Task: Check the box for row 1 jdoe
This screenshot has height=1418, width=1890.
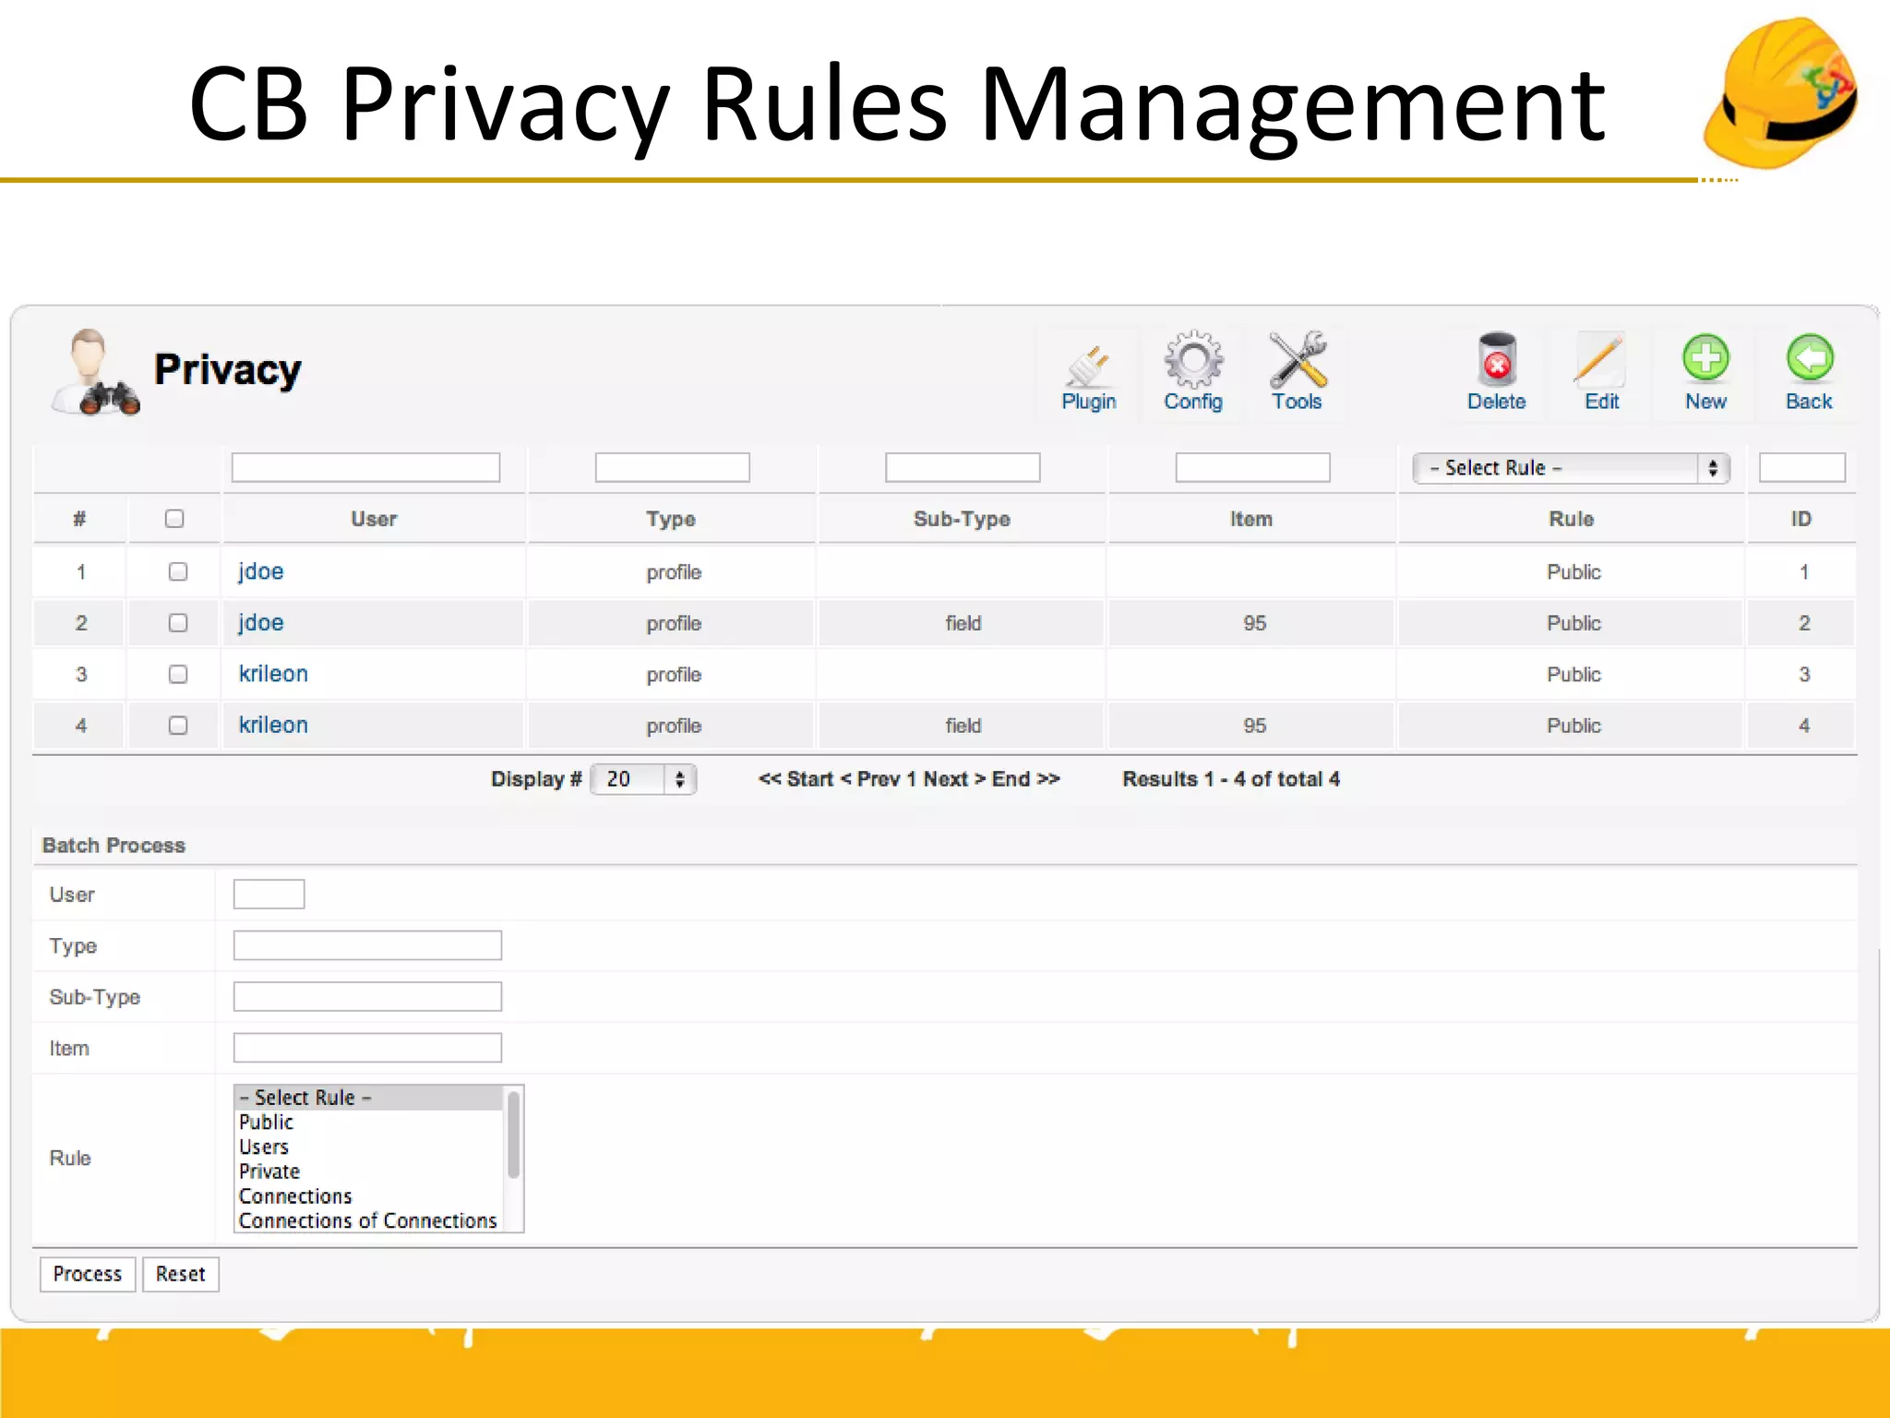Action: click(178, 571)
